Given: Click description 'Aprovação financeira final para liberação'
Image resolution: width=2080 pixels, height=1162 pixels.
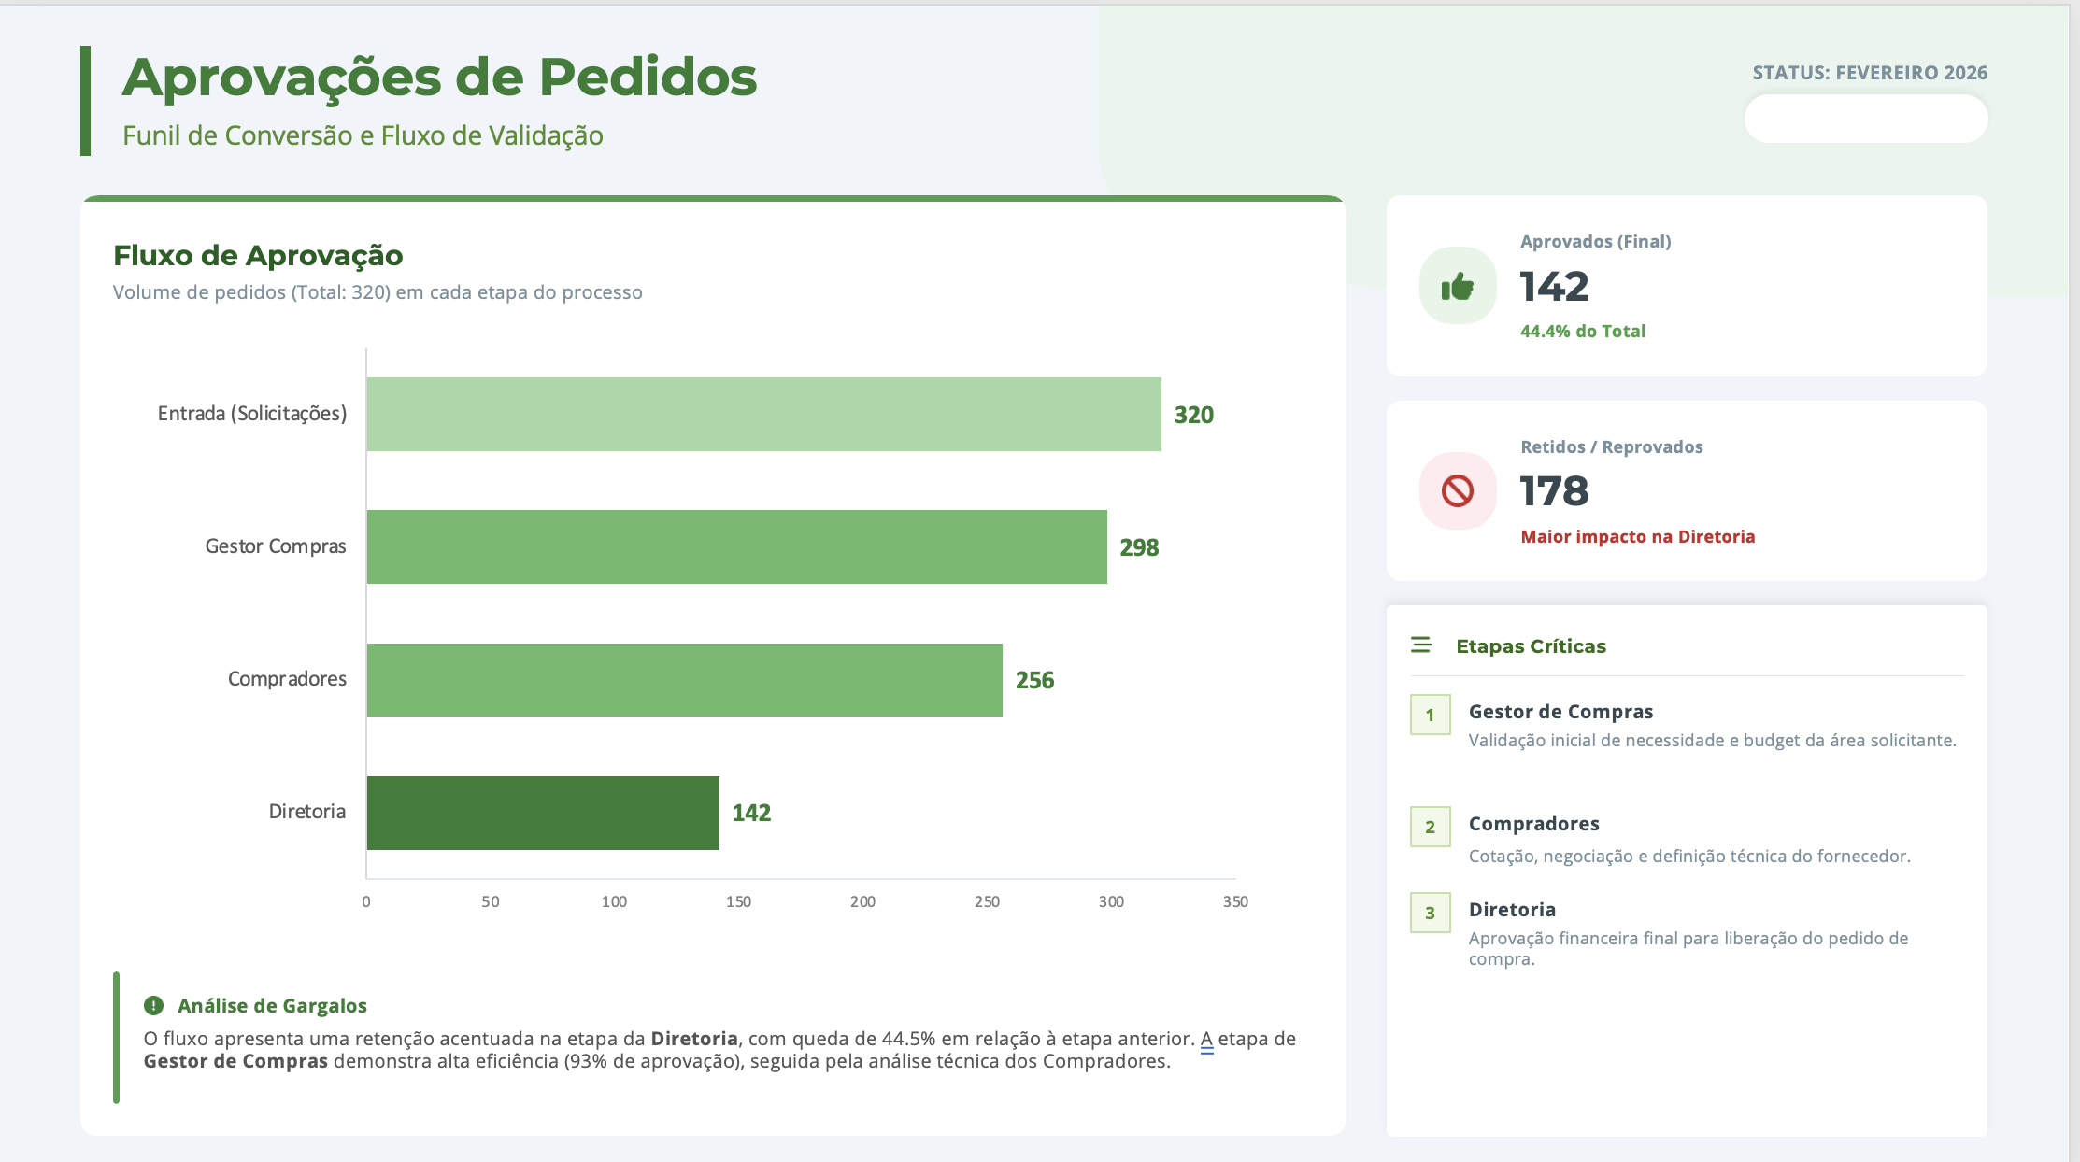Looking at the screenshot, I should (x=1688, y=948).
